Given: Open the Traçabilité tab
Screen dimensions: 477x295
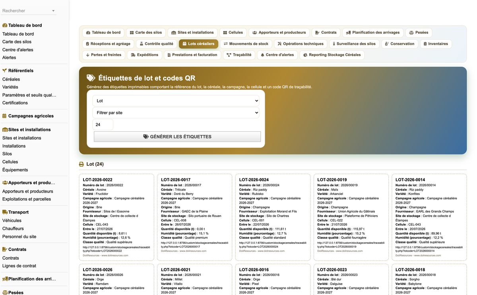Looking at the screenshot, I should pos(239,55).
